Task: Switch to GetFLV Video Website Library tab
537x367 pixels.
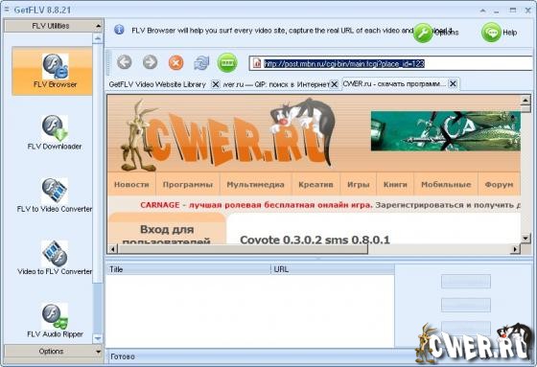Action: pyautogui.click(x=157, y=84)
